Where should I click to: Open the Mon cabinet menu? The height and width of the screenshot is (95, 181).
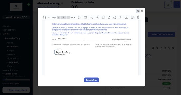point(9,30)
